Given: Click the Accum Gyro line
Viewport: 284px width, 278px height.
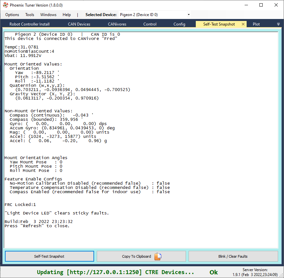Looking at the screenshot, I should tap(62, 128).
